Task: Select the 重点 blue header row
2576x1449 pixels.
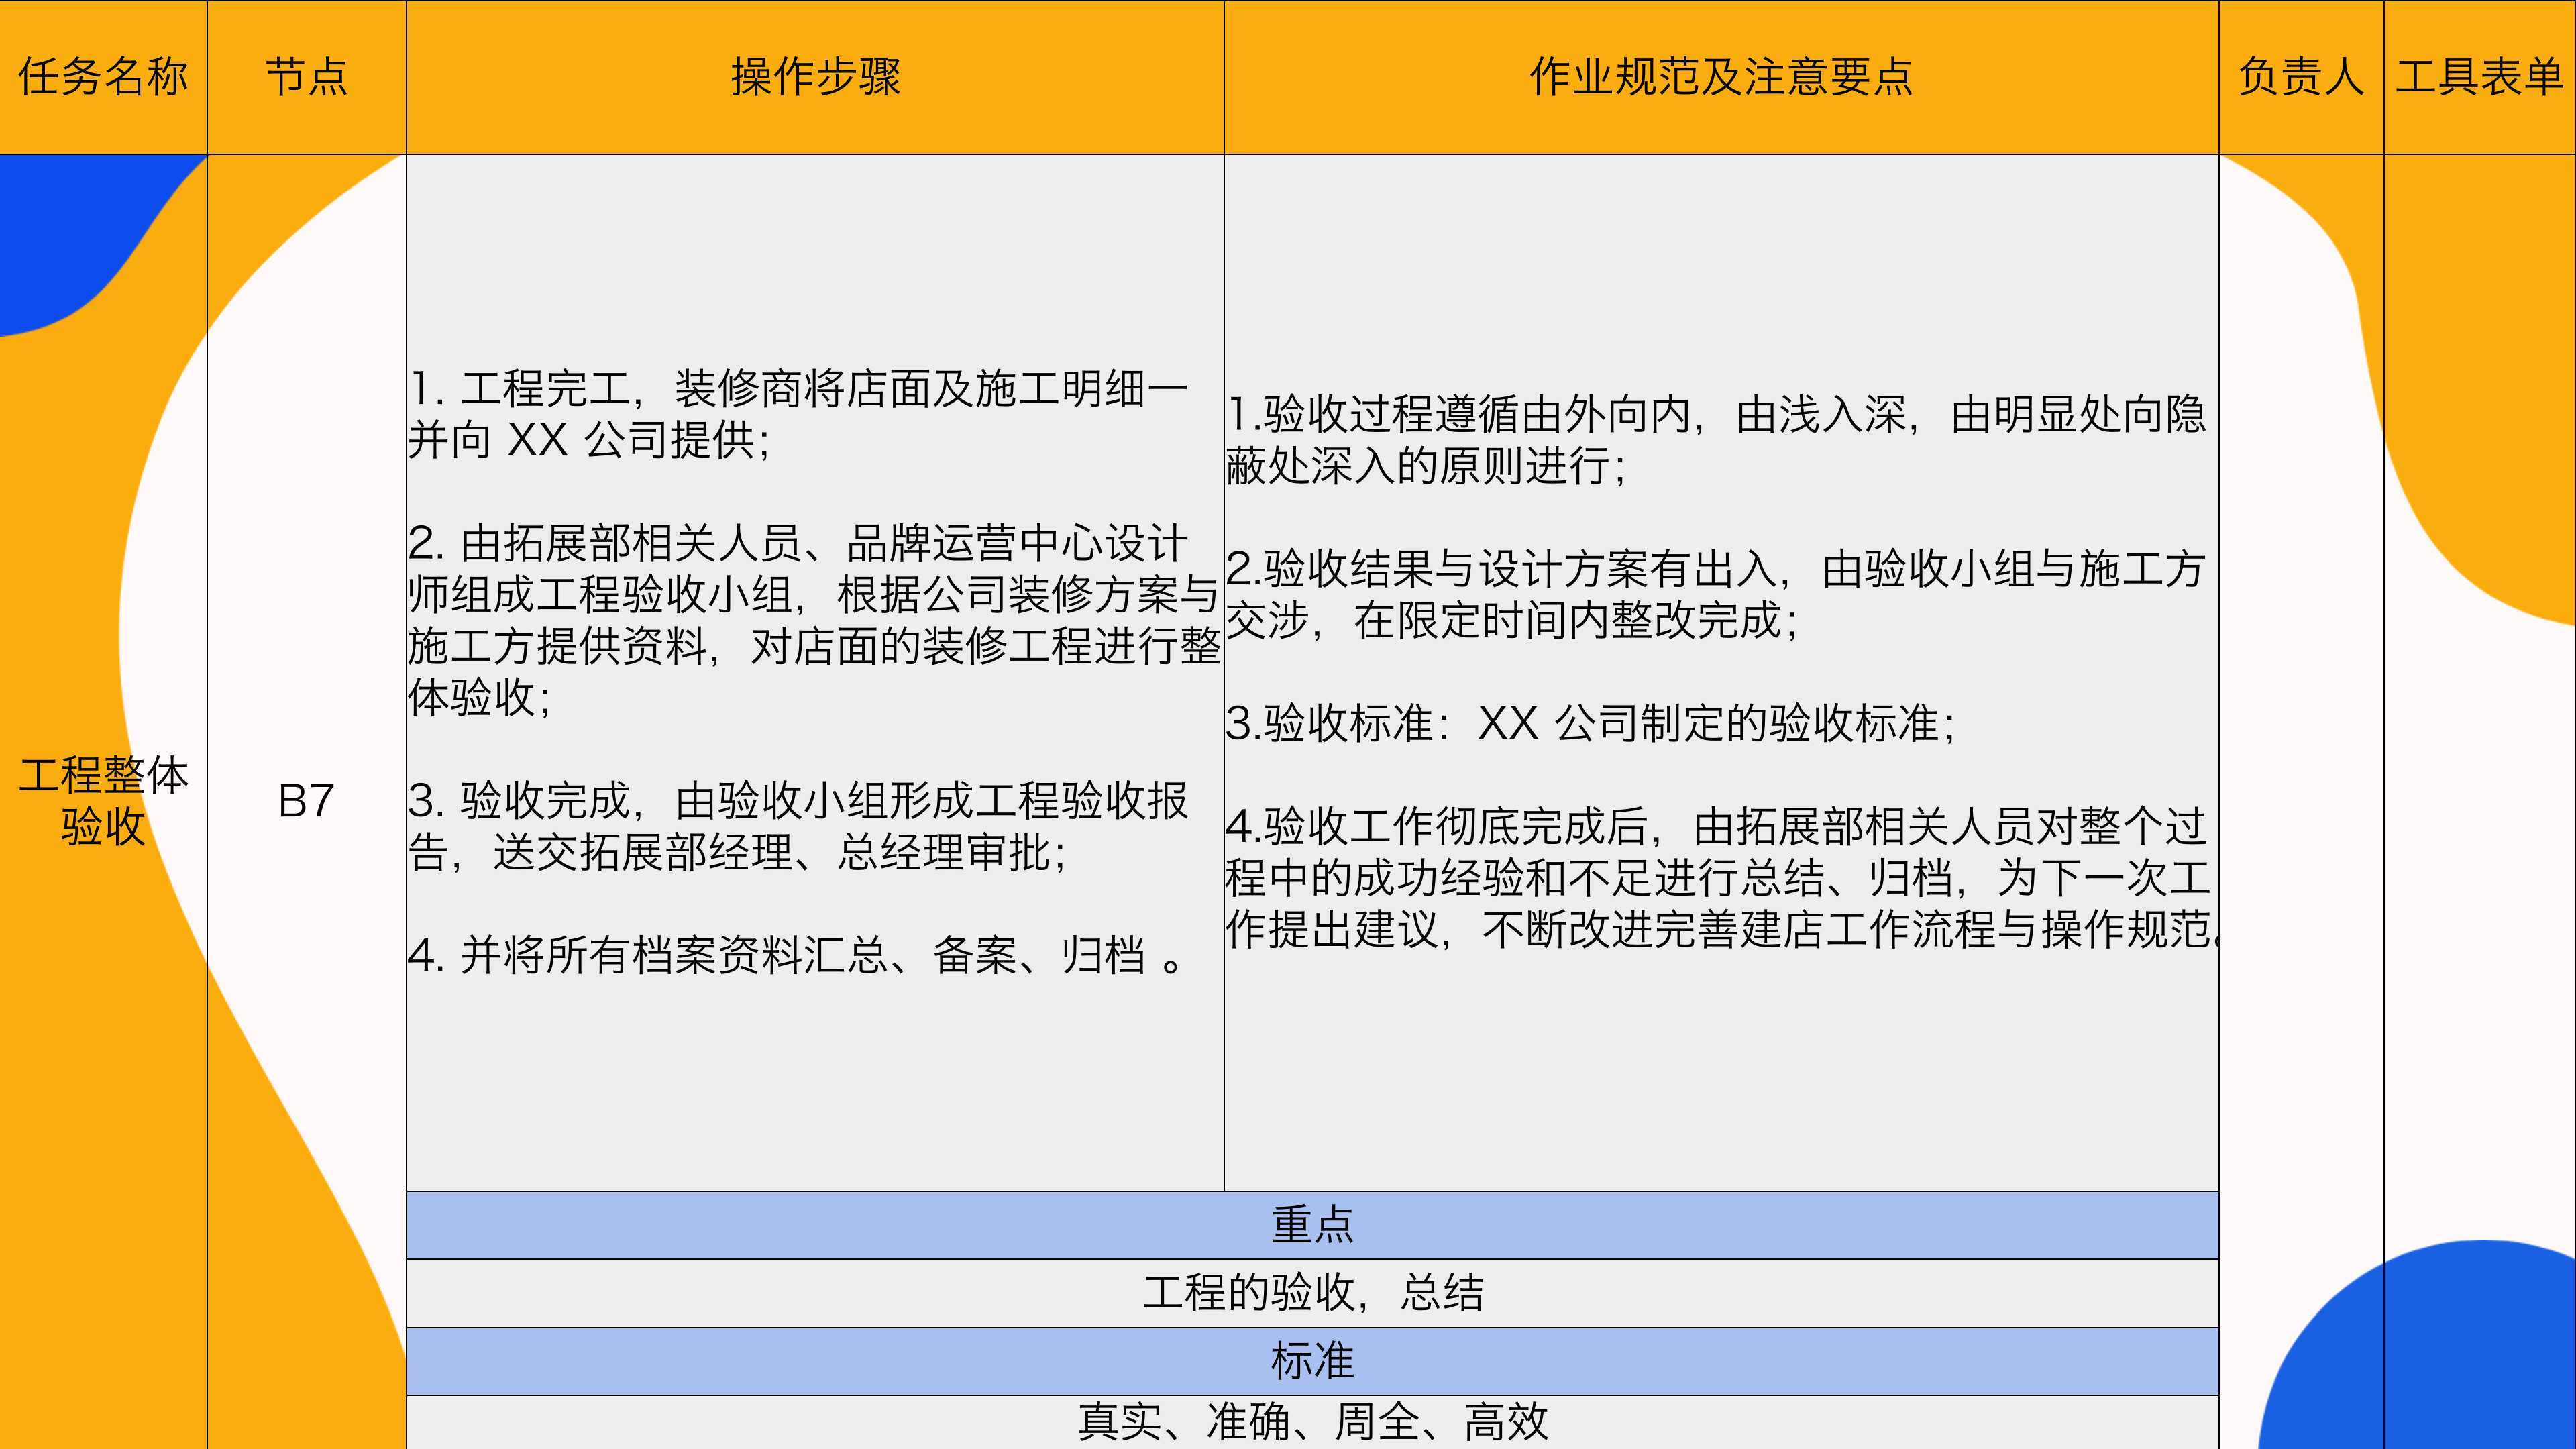Action: pyautogui.click(x=1312, y=1225)
